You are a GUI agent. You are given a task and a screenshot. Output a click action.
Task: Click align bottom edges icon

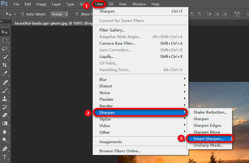point(199,14)
